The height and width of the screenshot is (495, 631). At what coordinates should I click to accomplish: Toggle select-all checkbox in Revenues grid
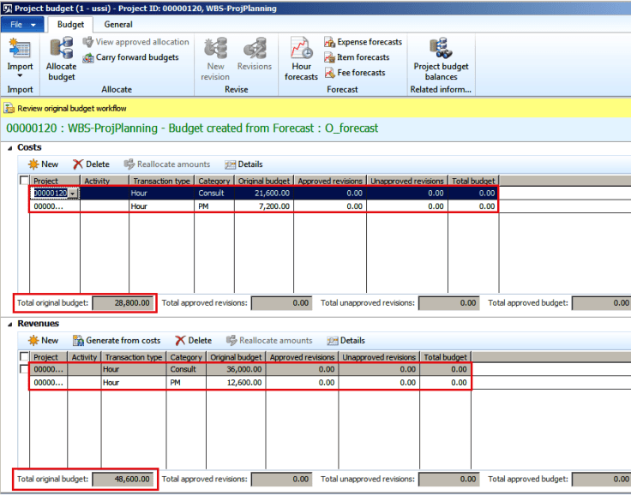(x=24, y=357)
